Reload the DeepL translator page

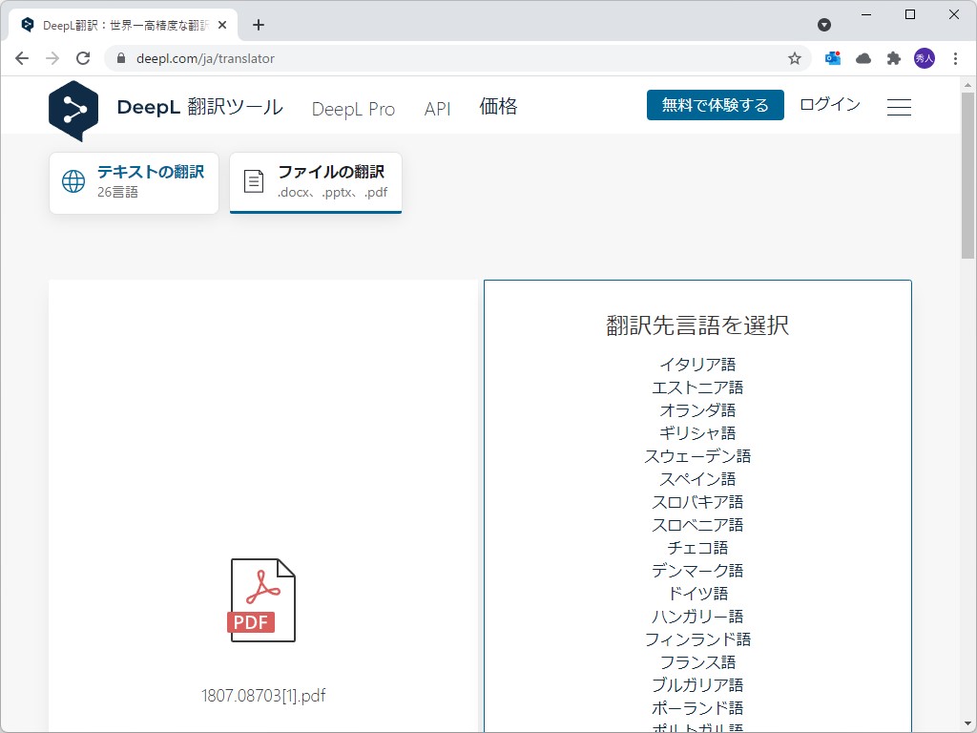point(83,57)
